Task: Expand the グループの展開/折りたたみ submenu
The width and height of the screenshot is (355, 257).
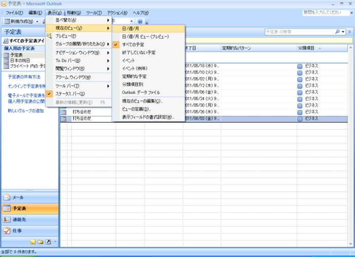Action: pyautogui.click(x=79, y=44)
